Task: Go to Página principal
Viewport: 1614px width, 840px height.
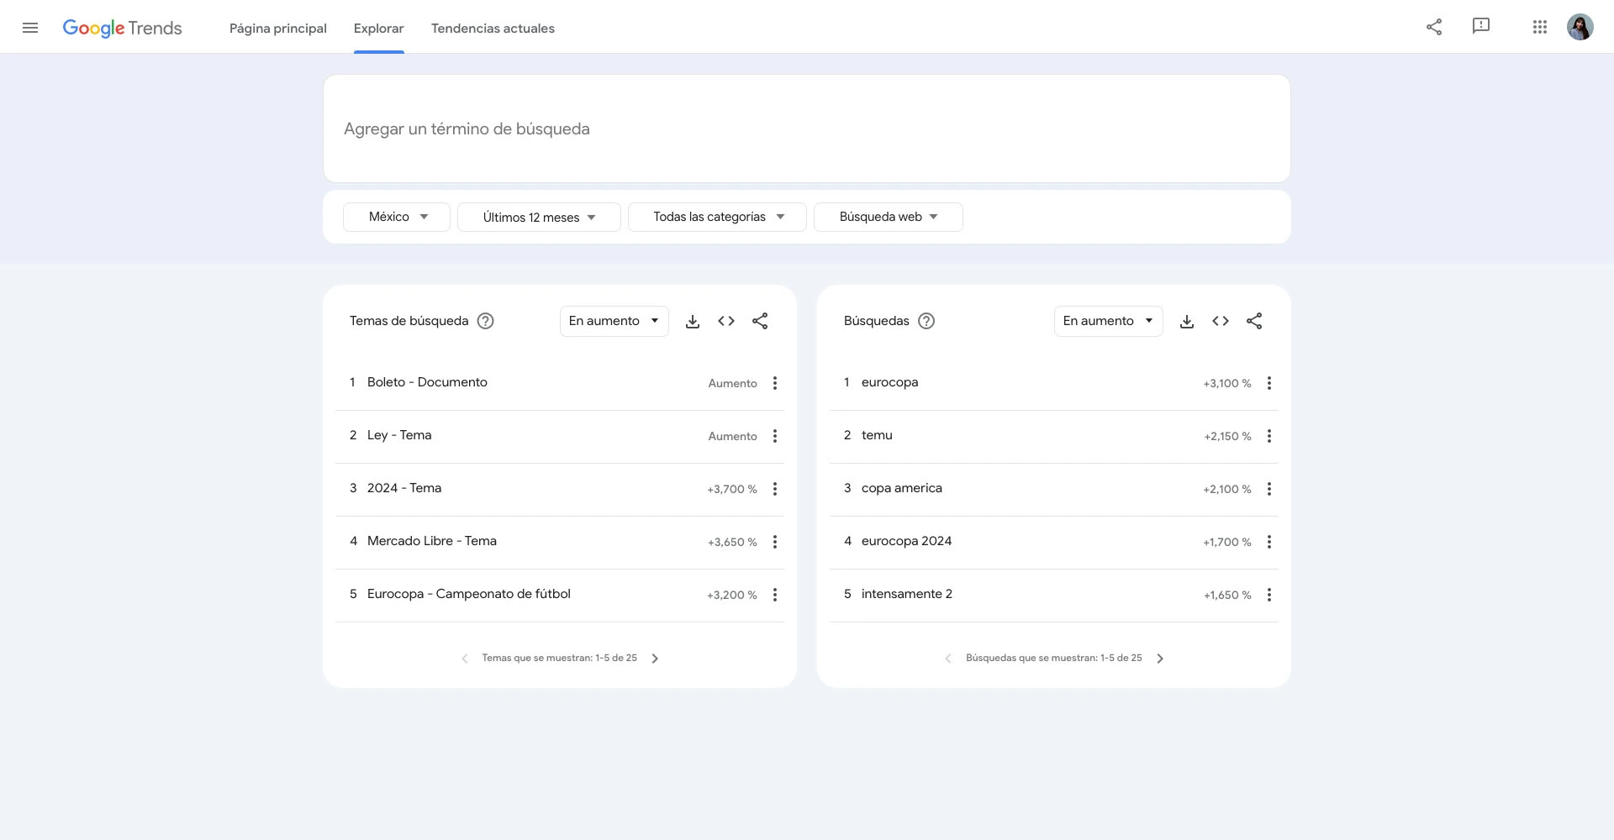Action: [x=277, y=28]
